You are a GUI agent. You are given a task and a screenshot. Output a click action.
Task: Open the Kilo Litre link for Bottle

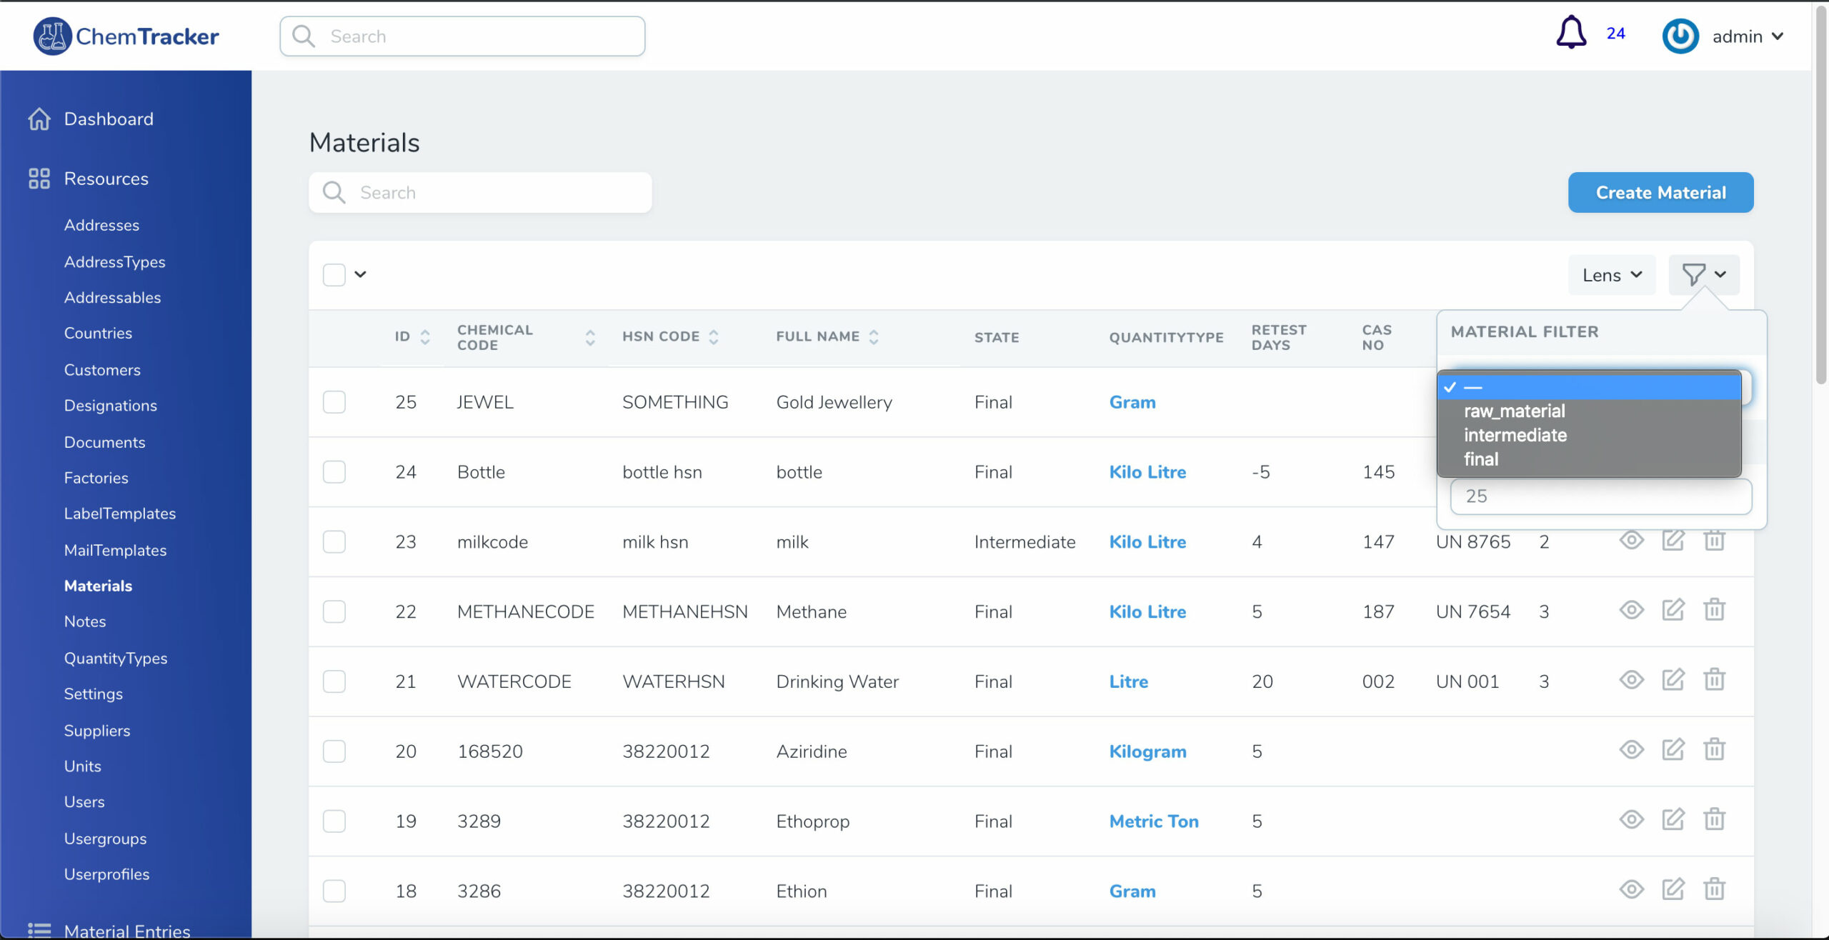[x=1147, y=472]
